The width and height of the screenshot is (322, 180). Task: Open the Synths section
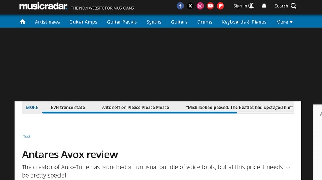tap(154, 22)
